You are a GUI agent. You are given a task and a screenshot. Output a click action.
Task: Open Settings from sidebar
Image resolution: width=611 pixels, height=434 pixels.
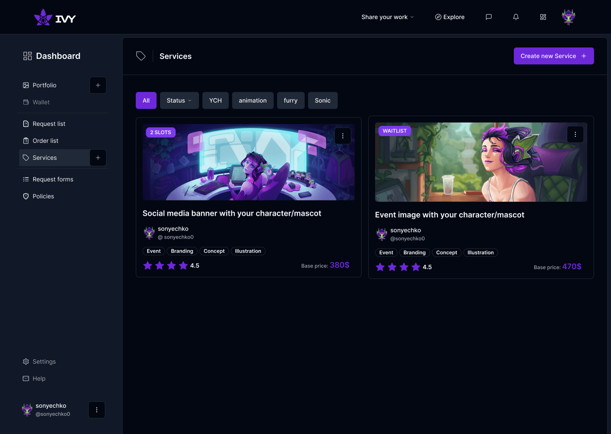[x=44, y=362]
